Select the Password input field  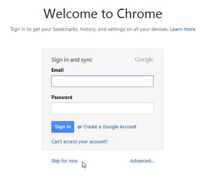pos(103,108)
